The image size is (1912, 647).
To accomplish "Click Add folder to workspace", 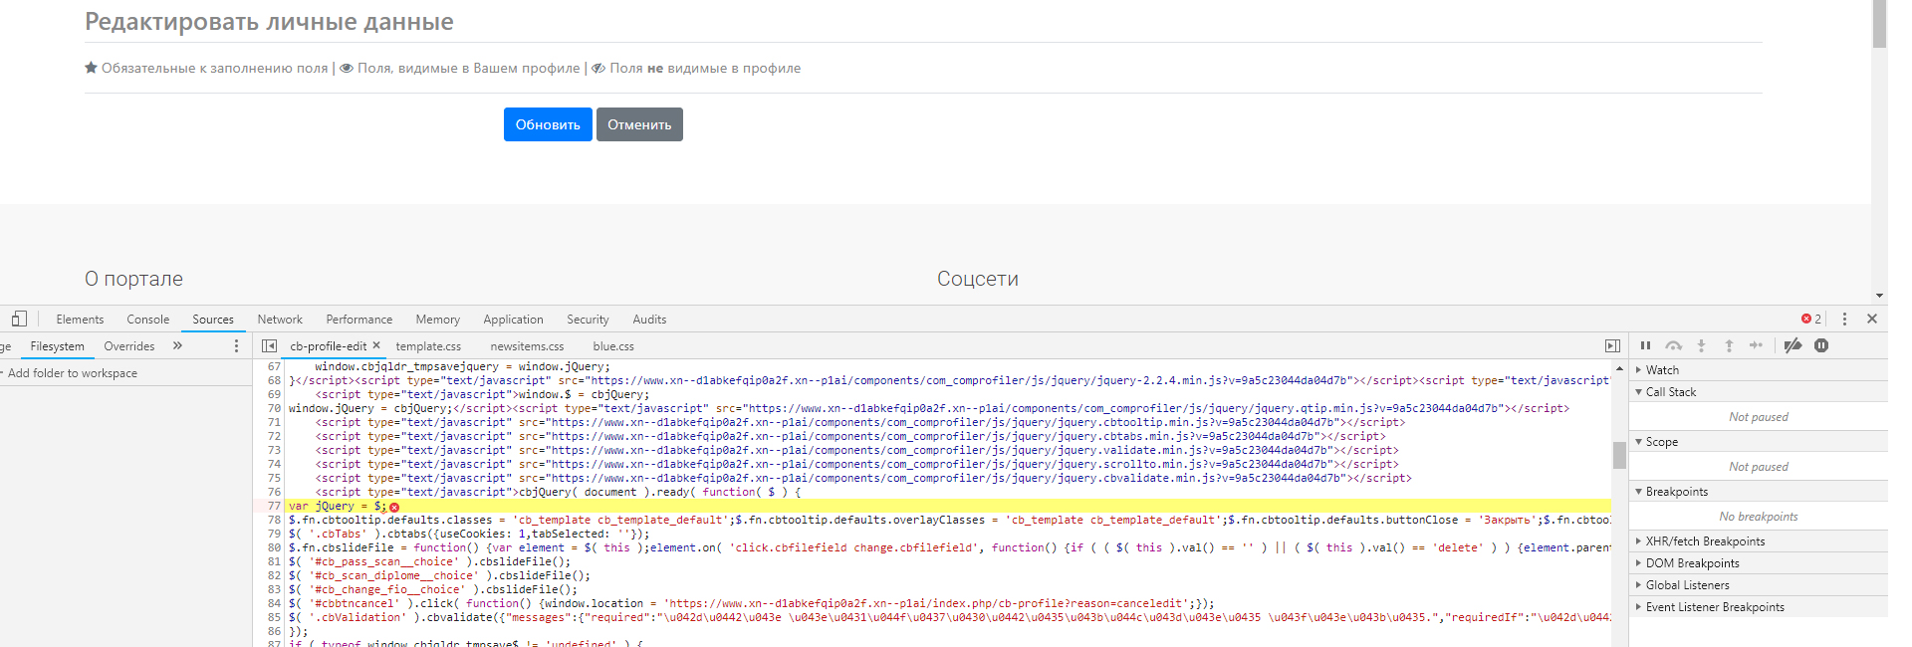I will click(73, 373).
